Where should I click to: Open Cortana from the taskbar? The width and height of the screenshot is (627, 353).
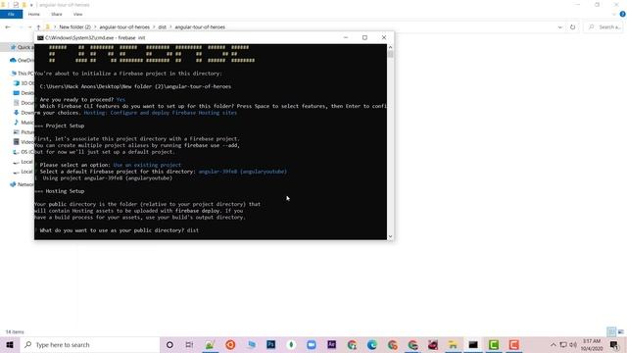point(169,344)
